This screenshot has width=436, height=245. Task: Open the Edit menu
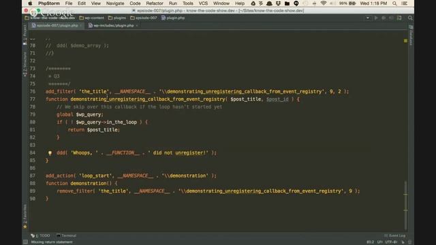(82, 3)
